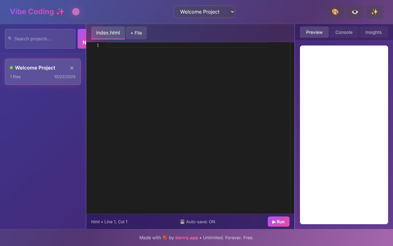The width and height of the screenshot is (393, 246).
Task: Click the sparkle icon next to Vibe Coding
Action: click(x=60, y=11)
